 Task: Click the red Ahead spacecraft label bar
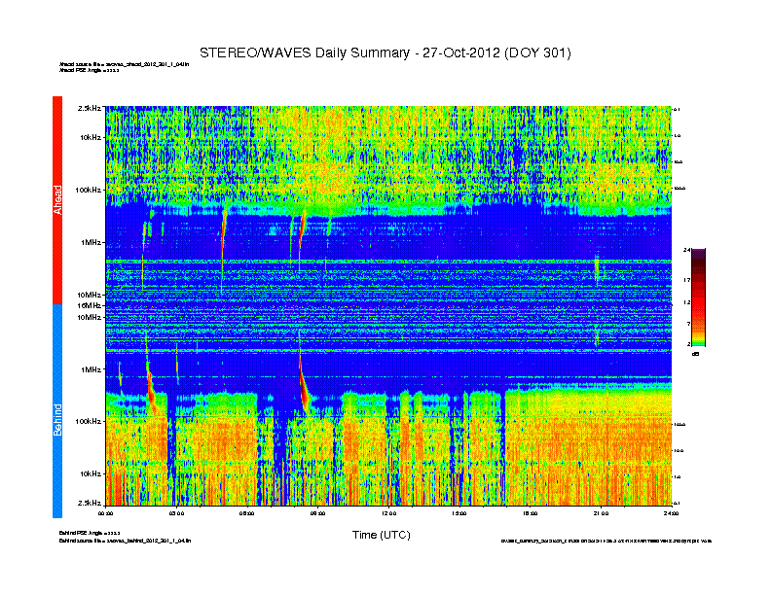coord(56,199)
